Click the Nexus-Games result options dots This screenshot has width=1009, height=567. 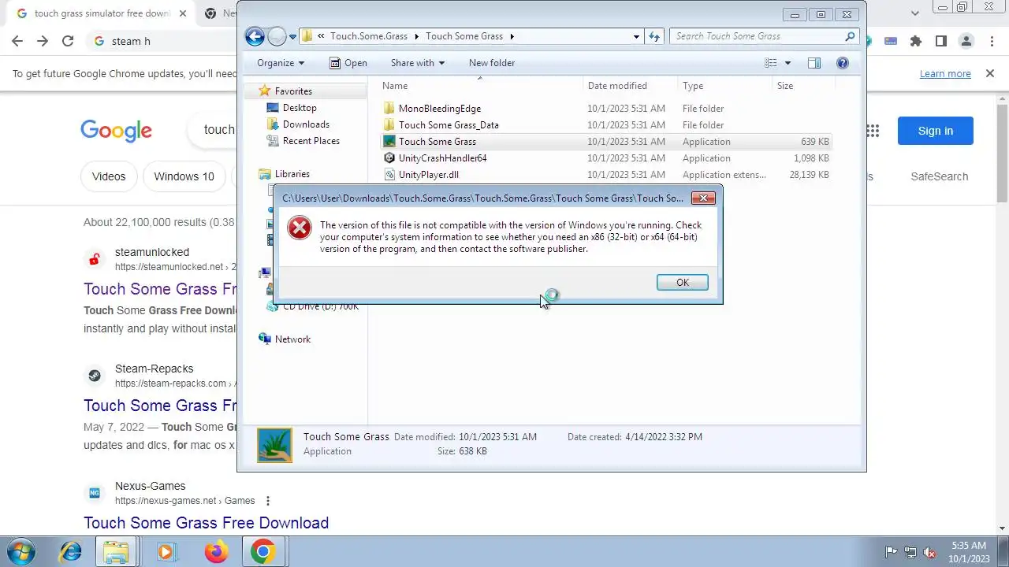click(x=268, y=501)
